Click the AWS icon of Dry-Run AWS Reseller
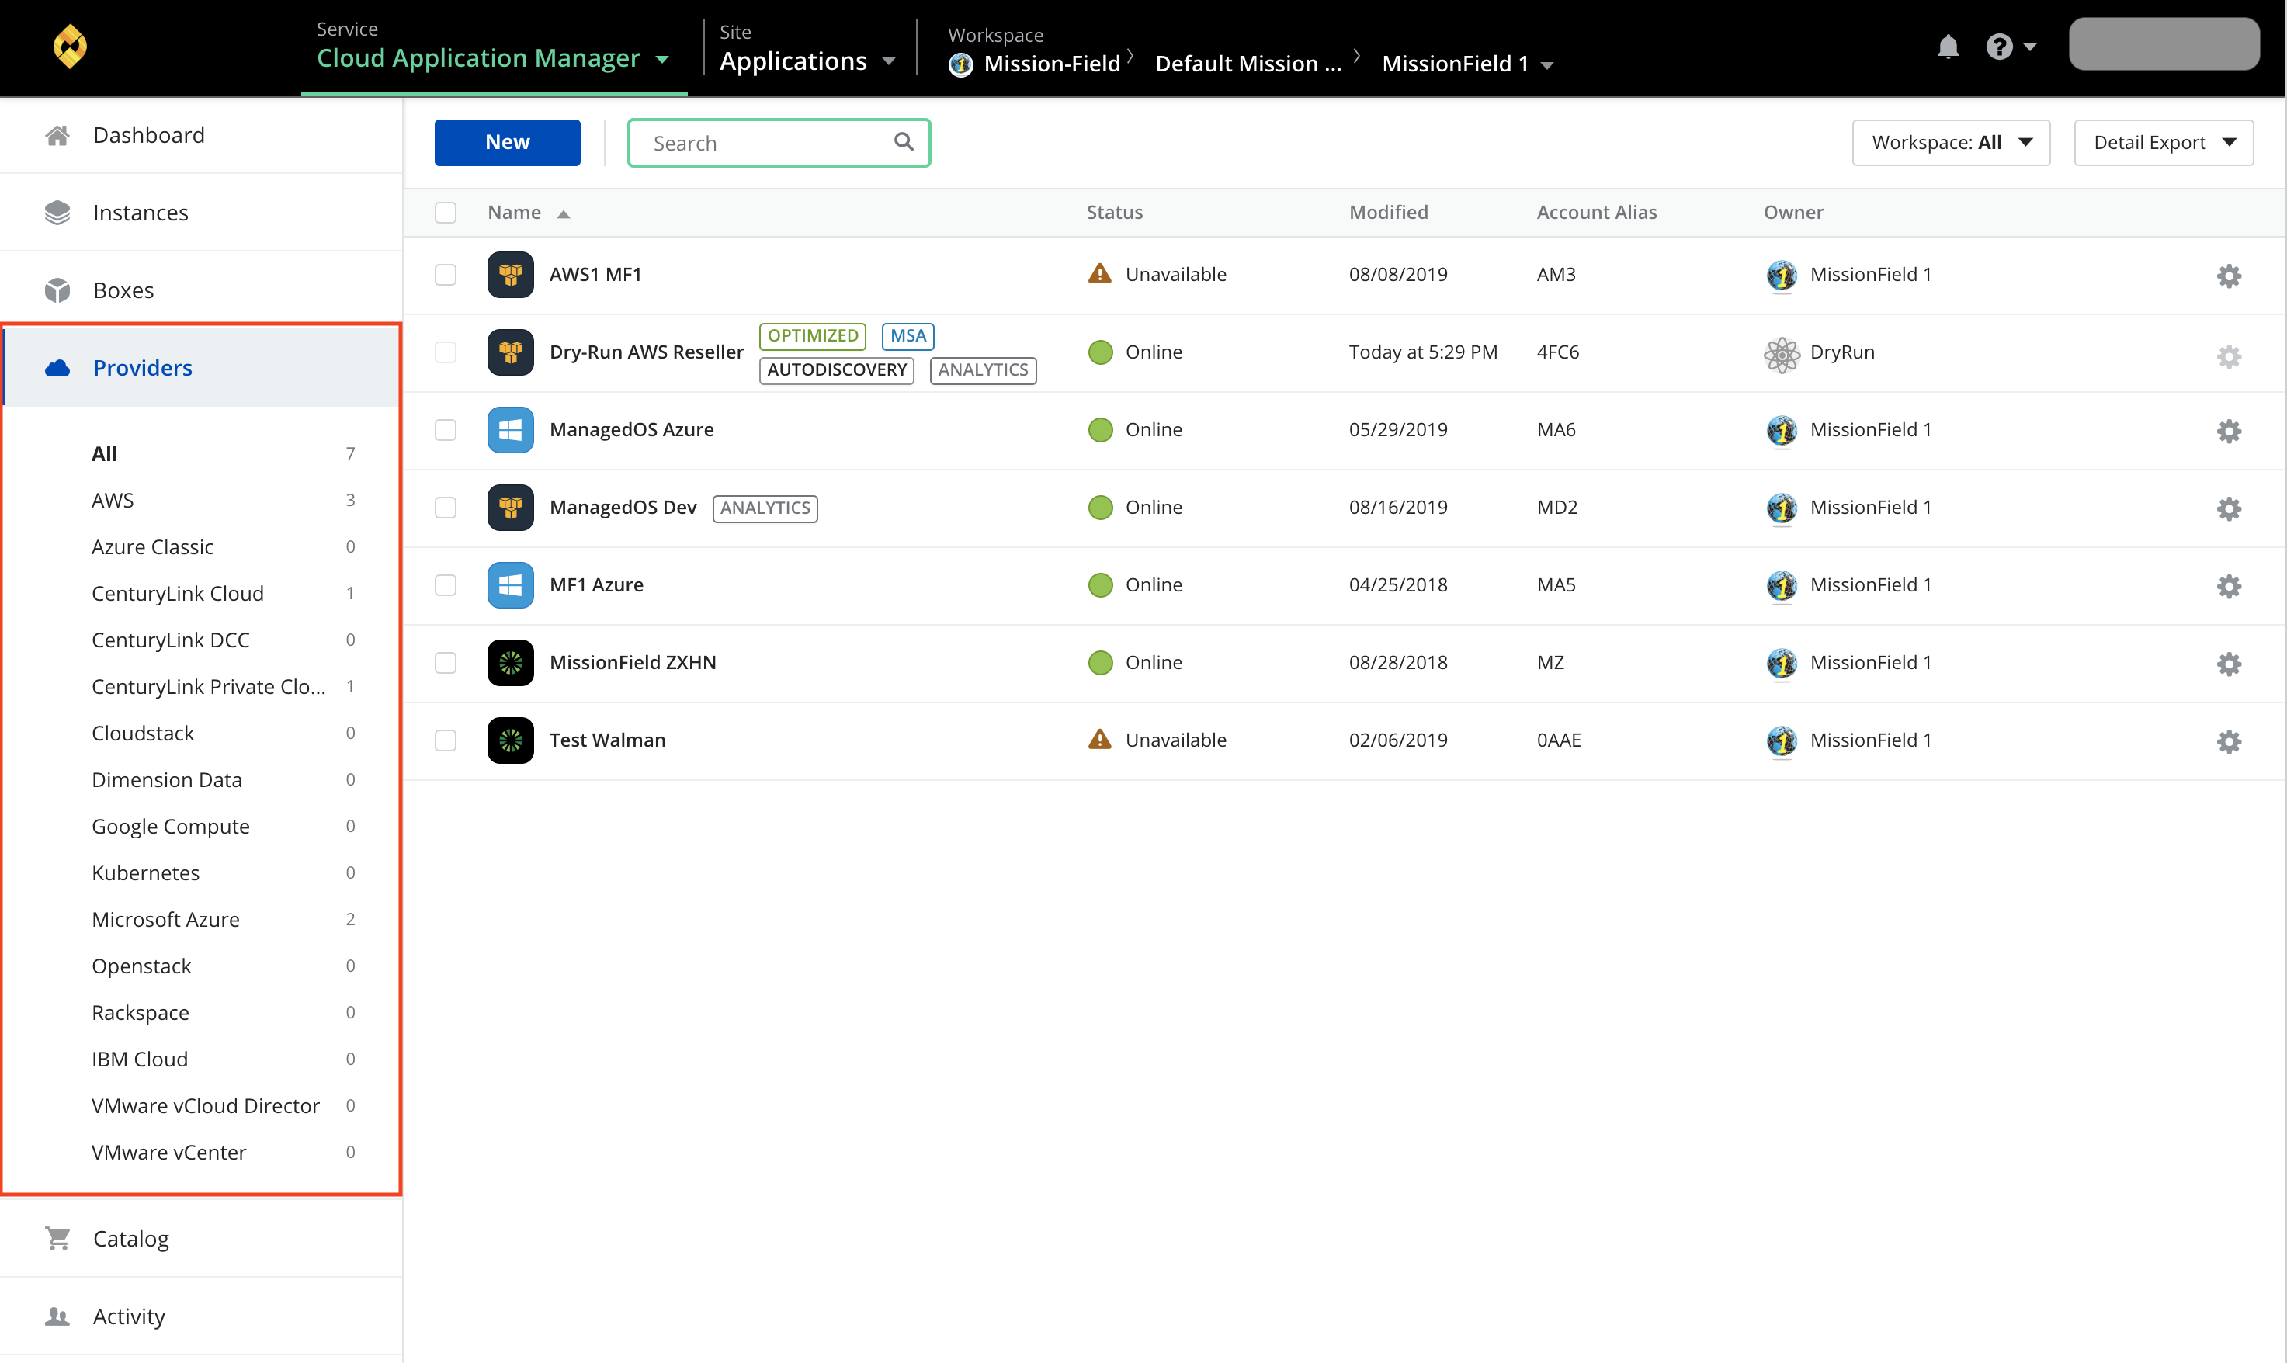This screenshot has height=1363, width=2287. tap(511, 352)
